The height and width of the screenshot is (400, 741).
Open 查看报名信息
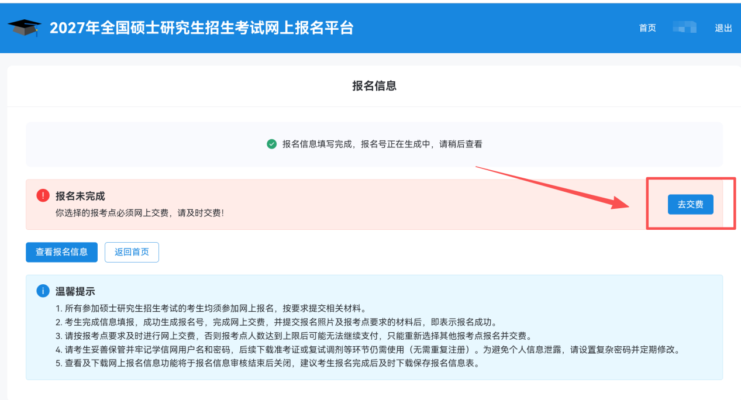tap(61, 252)
